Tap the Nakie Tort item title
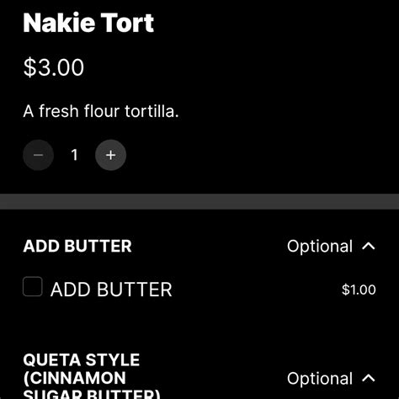 (x=88, y=23)
